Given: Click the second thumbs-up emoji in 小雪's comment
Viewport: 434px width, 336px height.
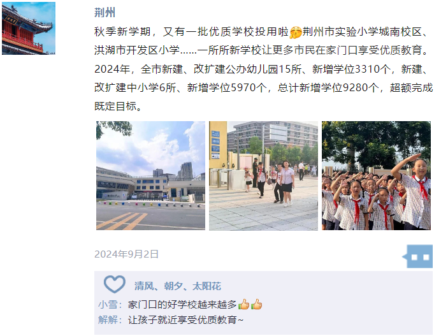Looking at the screenshot, I should pos(256,304).
